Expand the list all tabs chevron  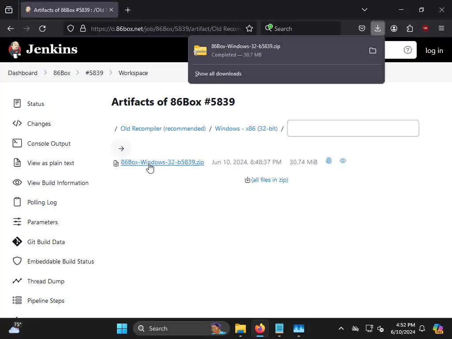tap(364, 10)
